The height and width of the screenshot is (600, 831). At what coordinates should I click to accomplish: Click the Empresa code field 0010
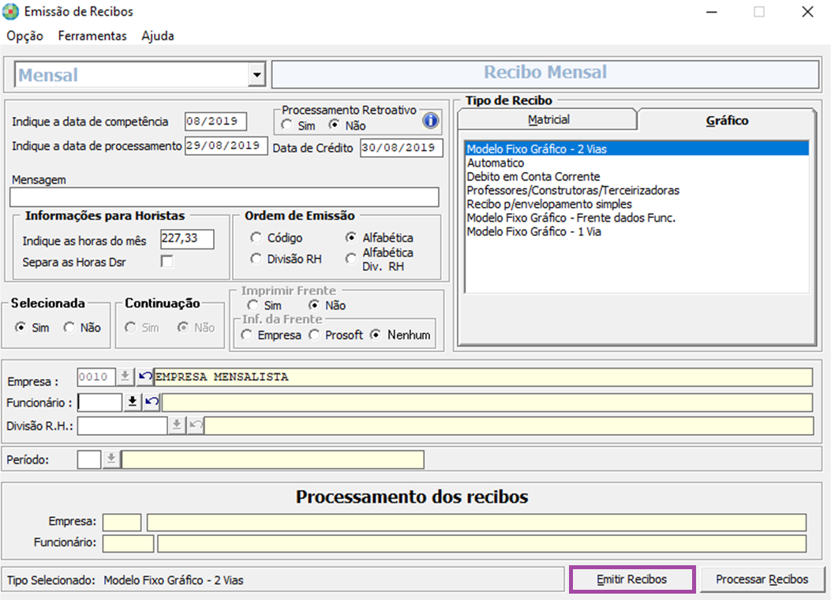(96, 377)
